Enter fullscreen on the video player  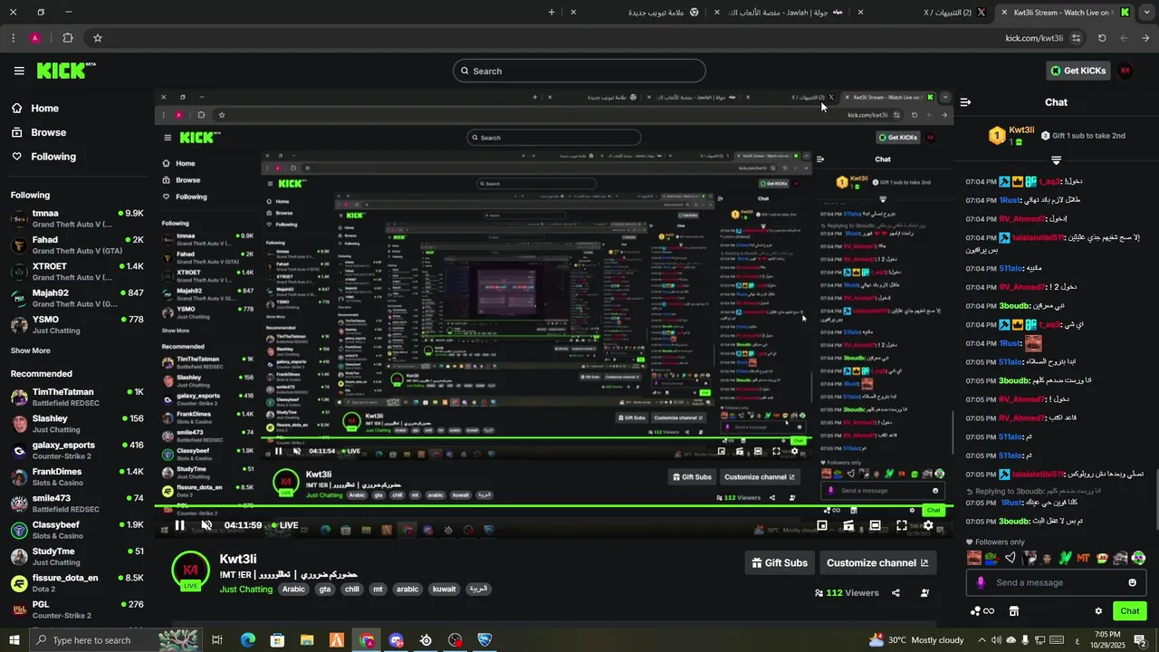(x=902, y=525)
